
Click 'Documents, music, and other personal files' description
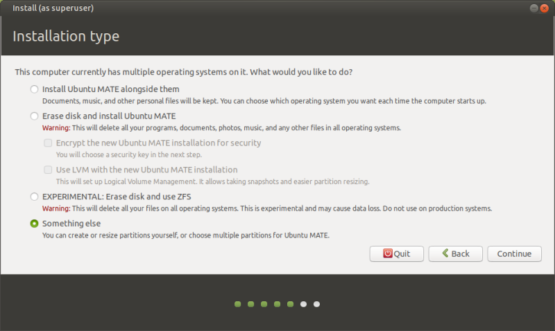click(x=264, y=101)
